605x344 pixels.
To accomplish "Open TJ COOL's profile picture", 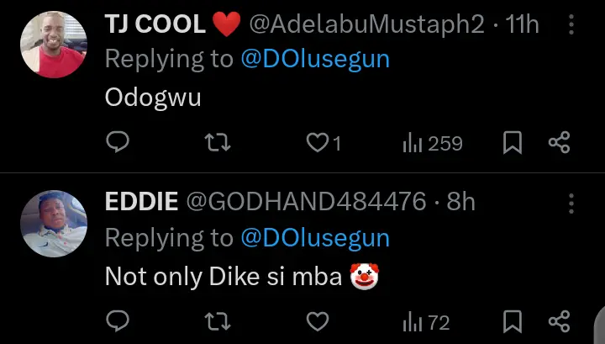I will click(52, 45).
